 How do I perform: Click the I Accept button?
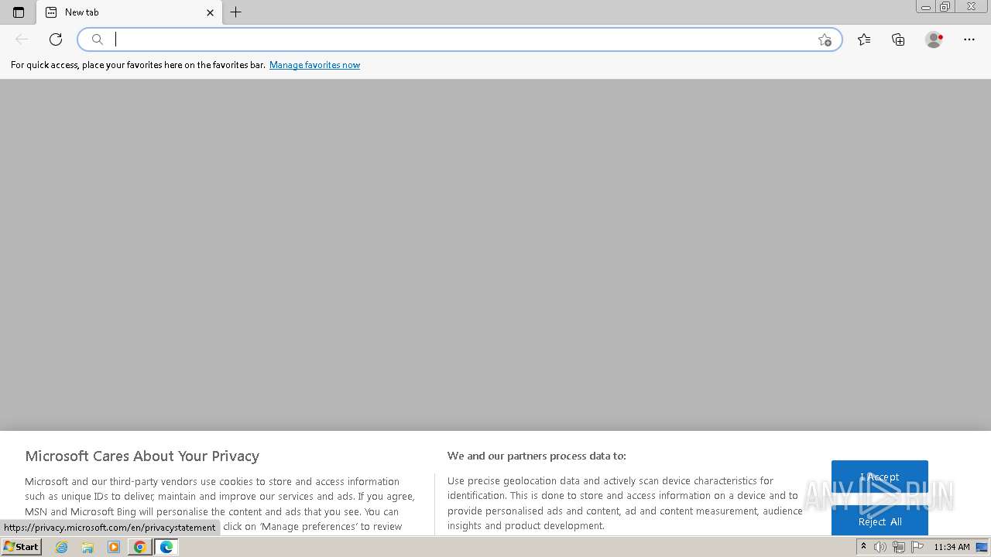point(880,477)
